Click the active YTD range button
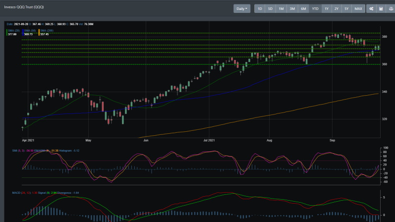Image resolution: width=395 pixels, height=222 pixels. click(315, 8)
